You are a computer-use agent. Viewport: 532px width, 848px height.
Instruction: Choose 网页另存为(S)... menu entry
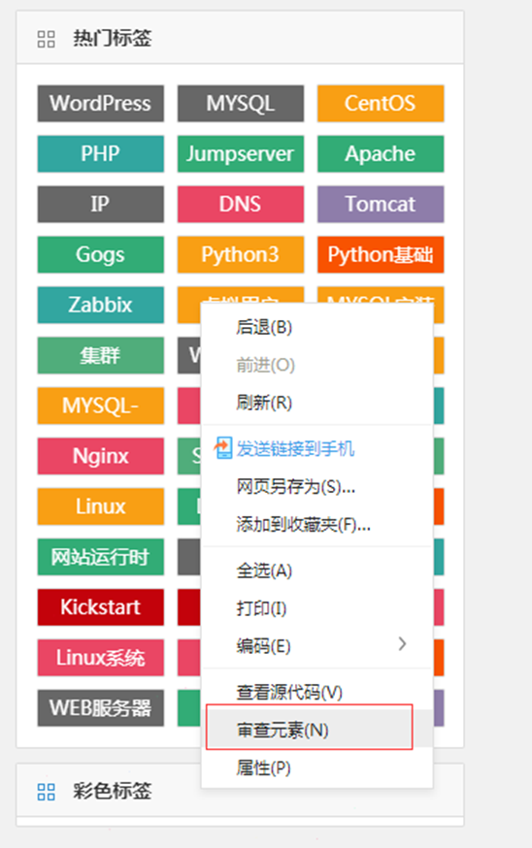tap(317, 487)
